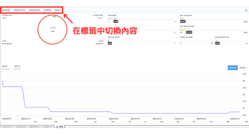Switch to the USDCHF,H1 chart tab

click(x=21, y=127)
